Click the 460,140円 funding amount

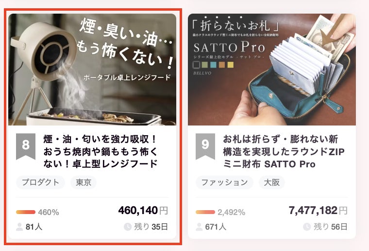pos(143,210)
